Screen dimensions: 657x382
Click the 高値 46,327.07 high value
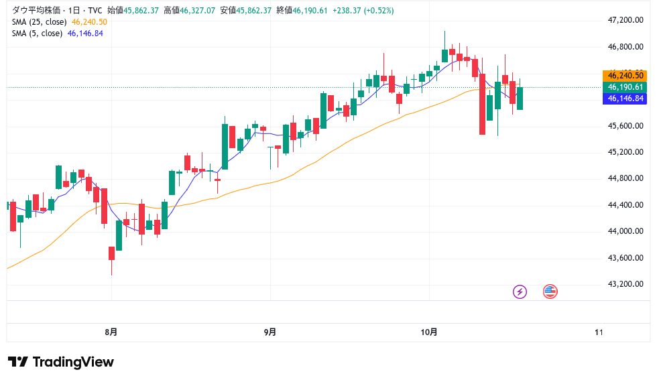[x=189, y=11]
